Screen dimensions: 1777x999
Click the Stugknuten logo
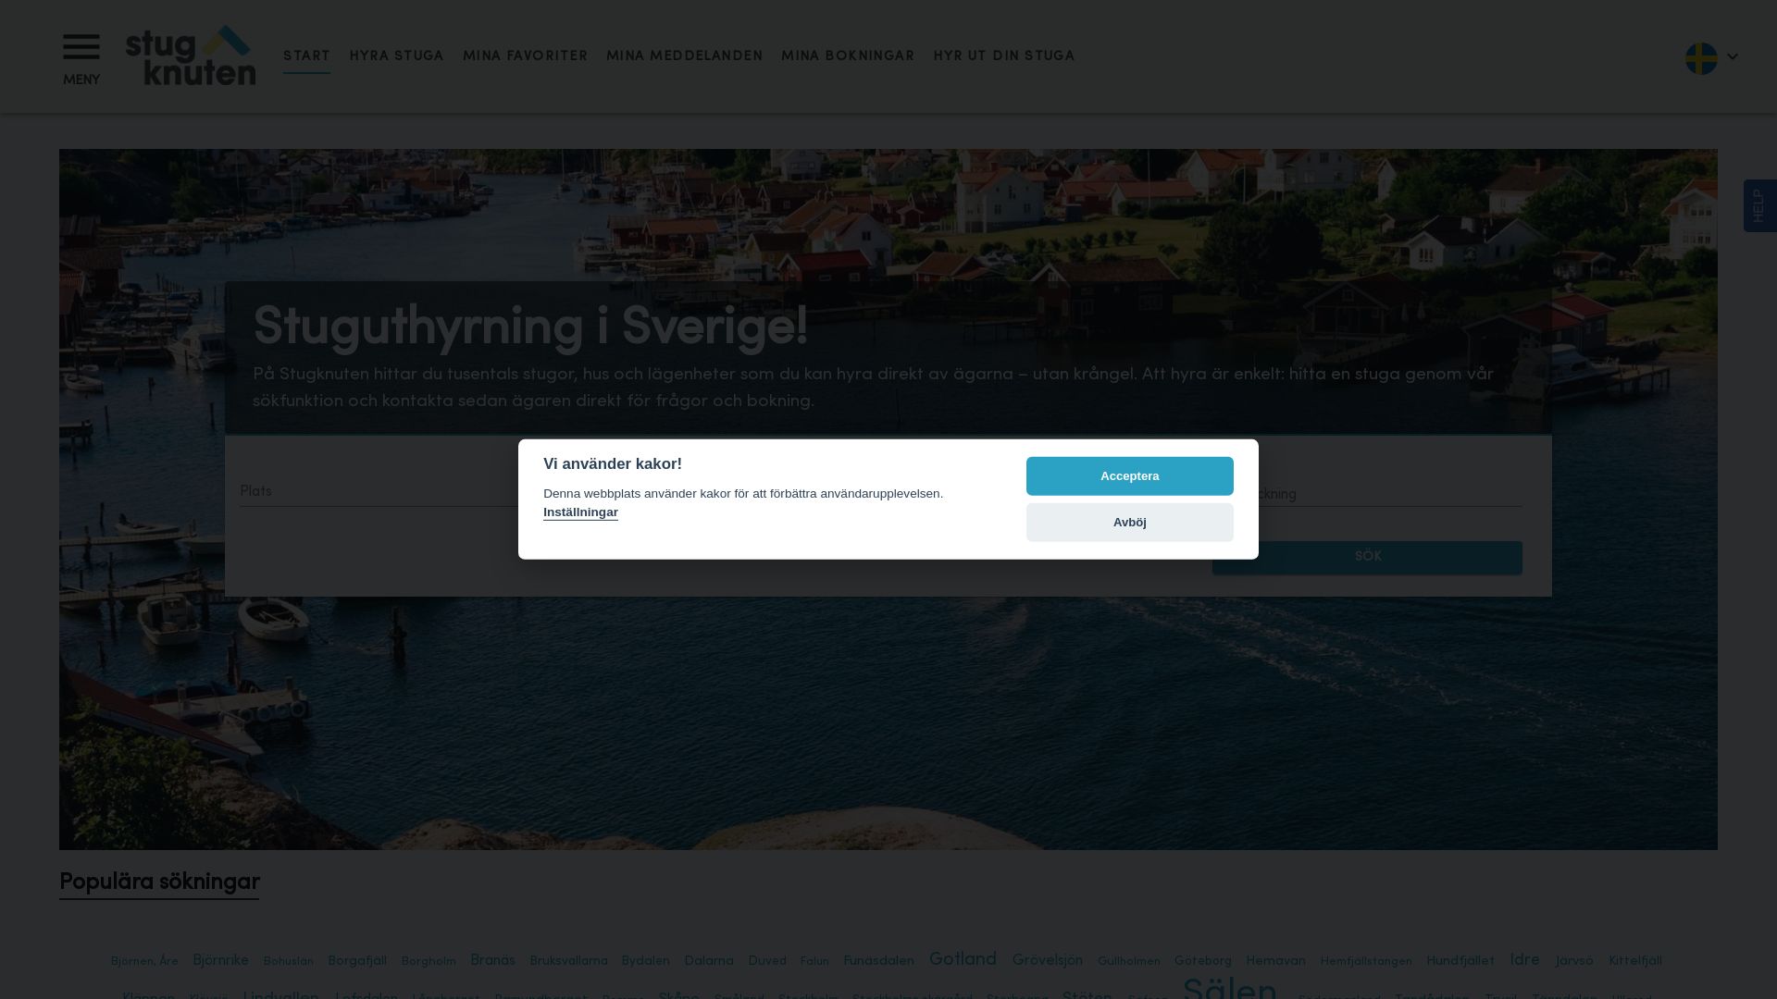(191, 55)
